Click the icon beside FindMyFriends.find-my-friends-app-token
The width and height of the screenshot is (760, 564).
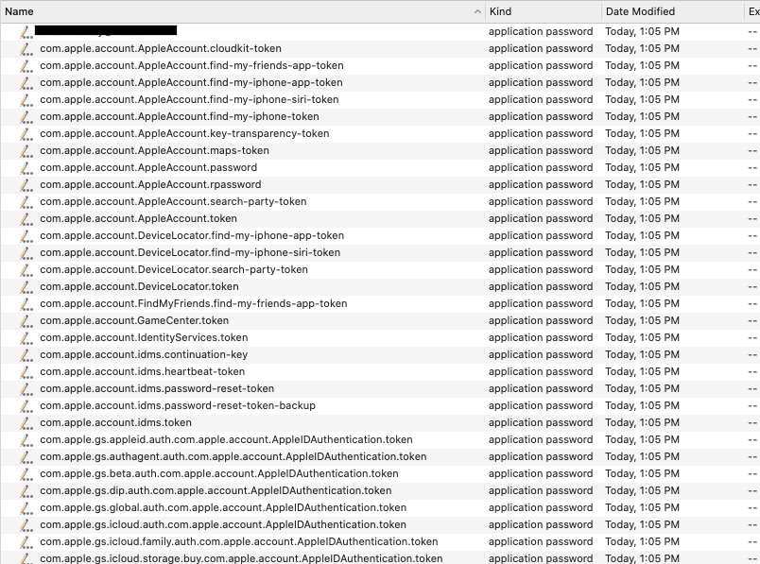coord(26,303)
